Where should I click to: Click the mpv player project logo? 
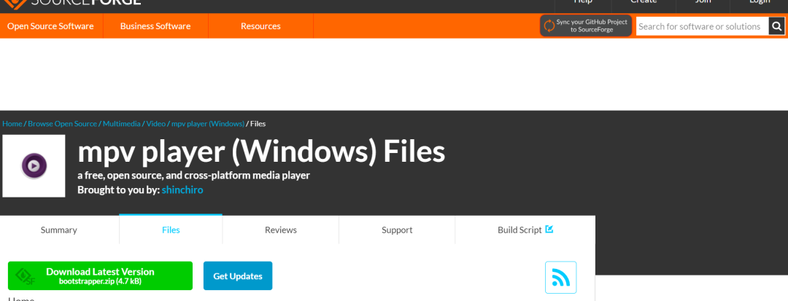click(x=34, y=166)
